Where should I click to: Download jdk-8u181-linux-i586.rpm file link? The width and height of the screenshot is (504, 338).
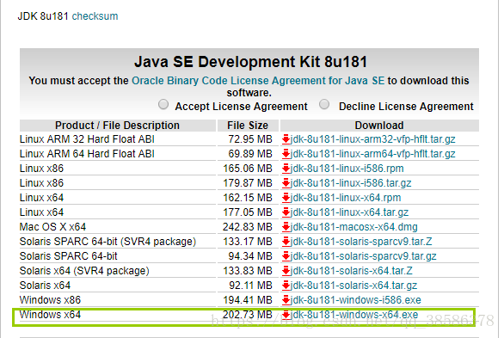click(x=347, y=169)
